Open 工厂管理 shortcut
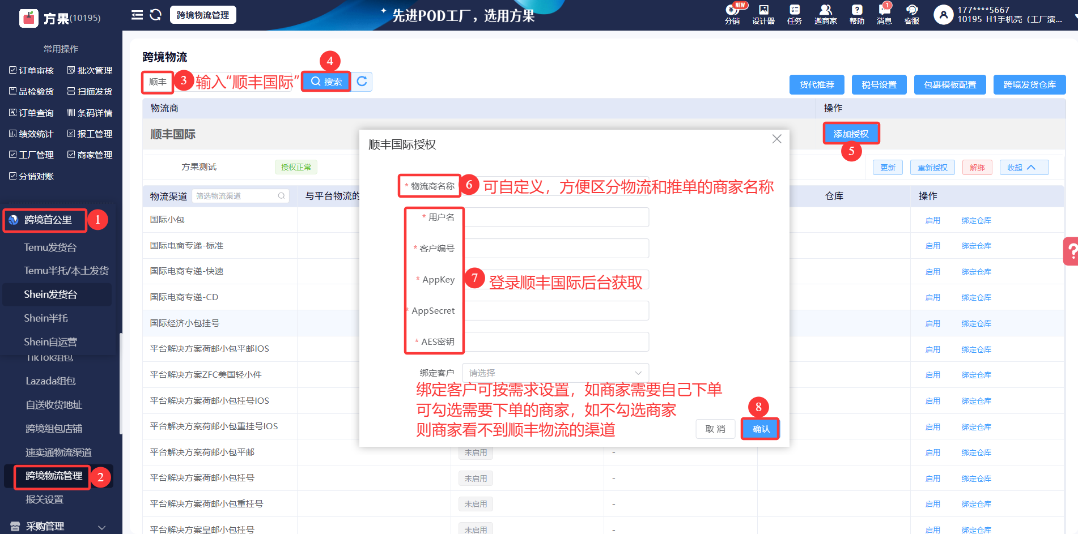 32,155
